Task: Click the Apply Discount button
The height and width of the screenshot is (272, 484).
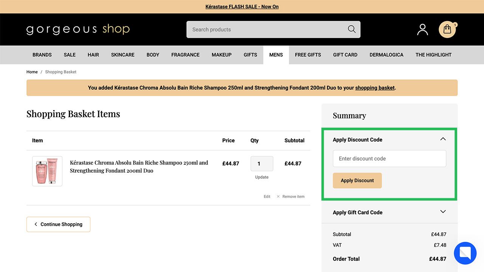Action: coord(357,181)
